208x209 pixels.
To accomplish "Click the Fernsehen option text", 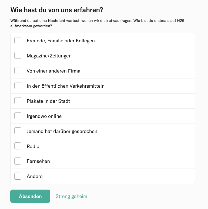I will 38,162.
